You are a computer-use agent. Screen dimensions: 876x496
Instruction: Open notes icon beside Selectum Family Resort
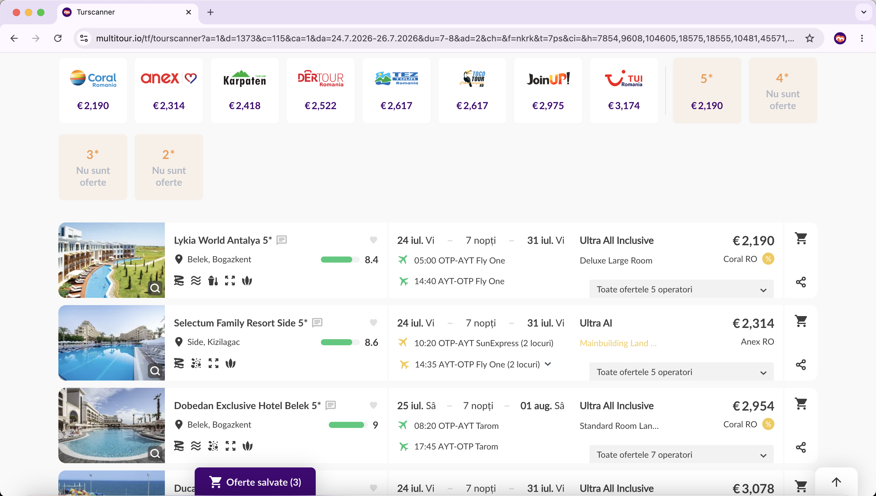pyautogui.click(x=317, y=322)
